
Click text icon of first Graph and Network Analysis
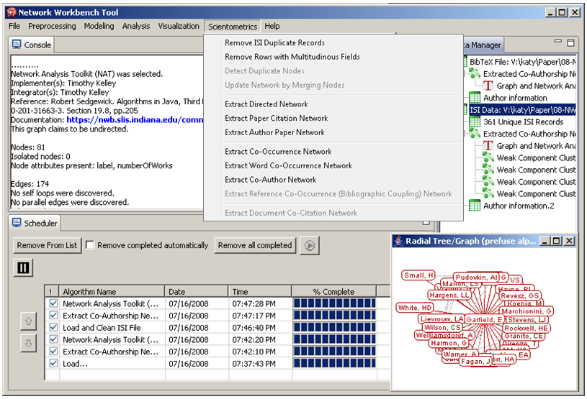(x=488, y=86)
